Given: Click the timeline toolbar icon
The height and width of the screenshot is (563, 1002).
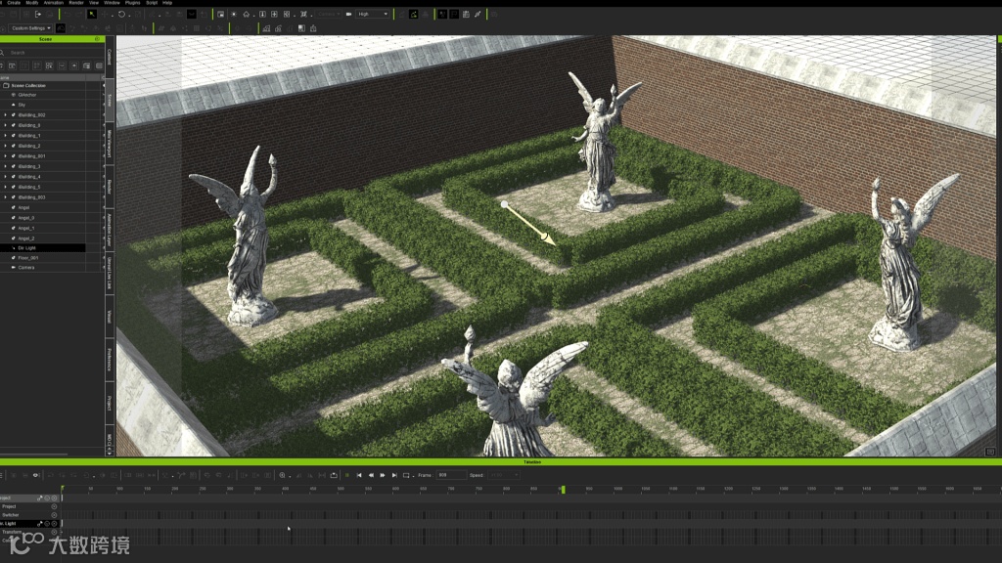Looking at the screenshot, I should point(466,14).
